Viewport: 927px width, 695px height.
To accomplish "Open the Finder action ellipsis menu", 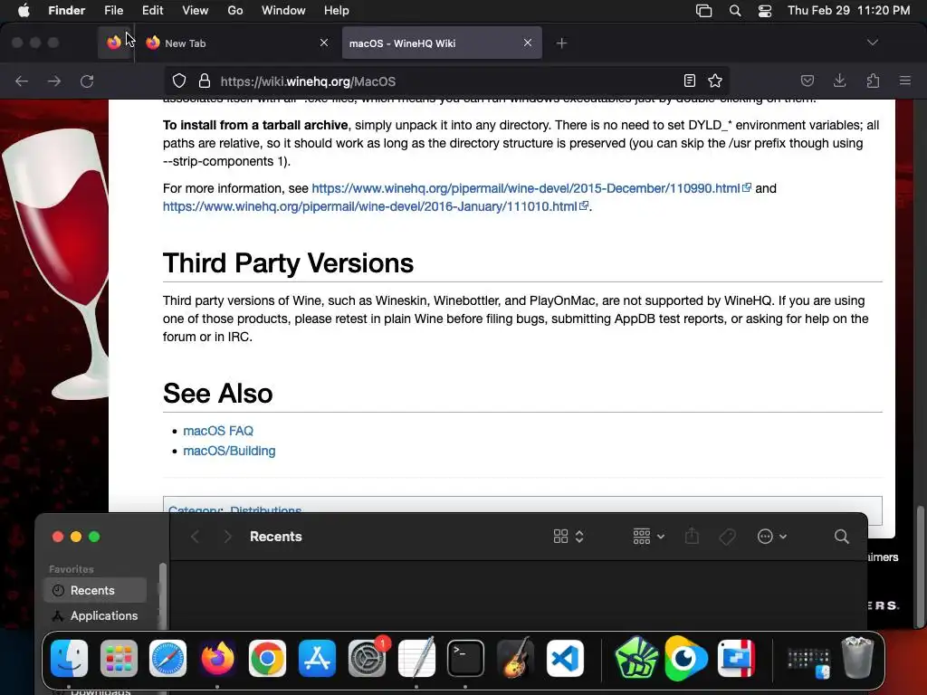I will (771, 537).
